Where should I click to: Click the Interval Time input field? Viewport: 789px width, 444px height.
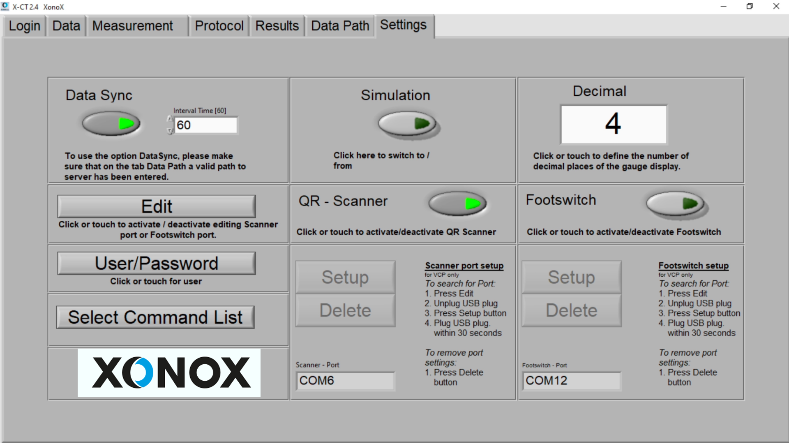coord(205,125)
